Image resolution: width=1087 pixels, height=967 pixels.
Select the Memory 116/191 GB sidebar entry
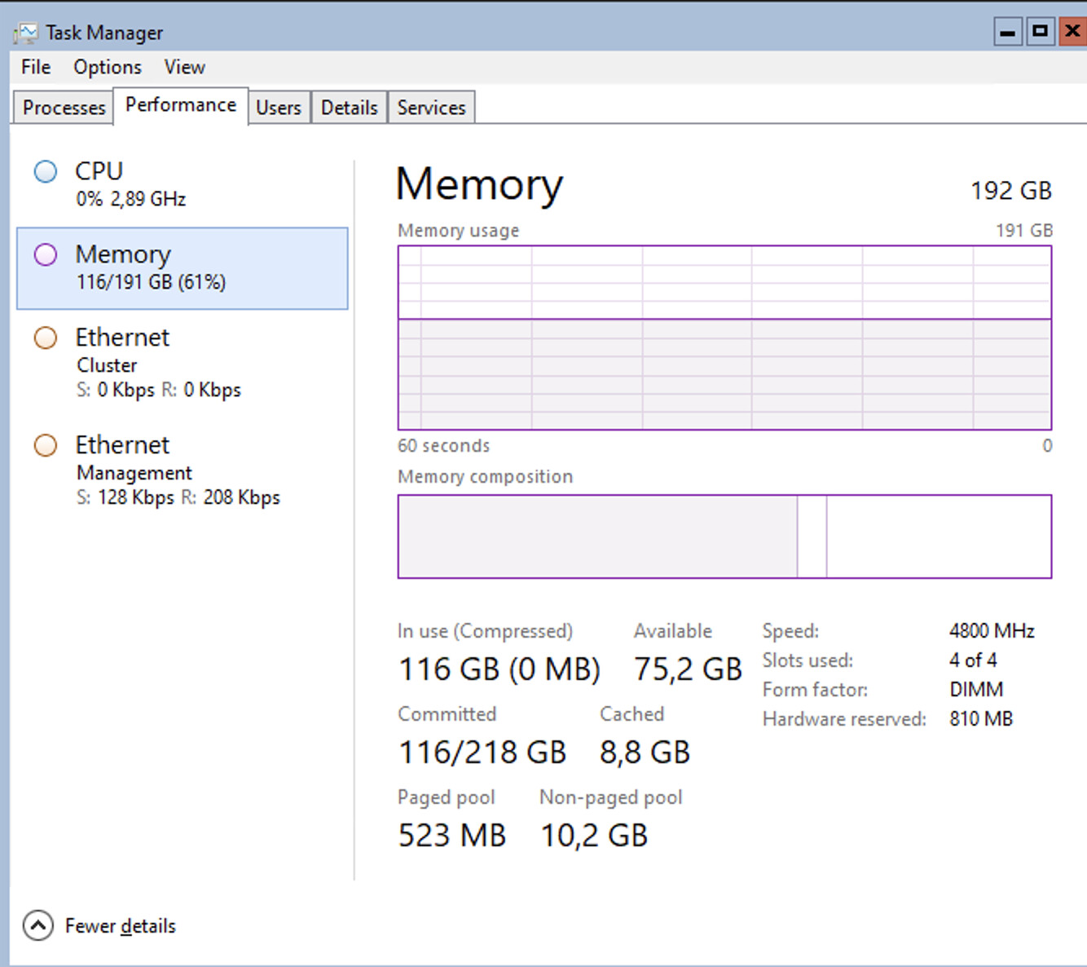pos(183,268)
